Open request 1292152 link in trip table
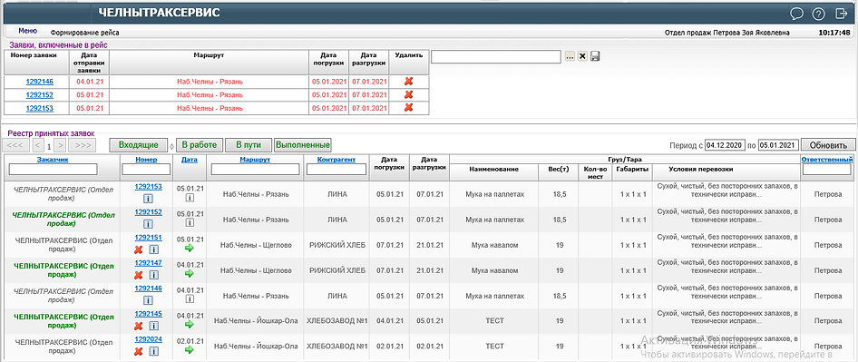The width and height of the screenshot is (858, 362). [39, 94]
